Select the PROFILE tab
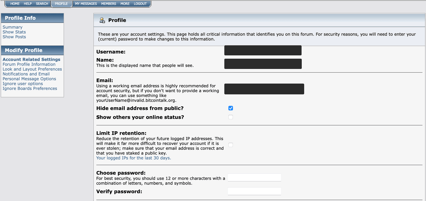The width and height of the screenshot is (426, 201). coord(61,4)
